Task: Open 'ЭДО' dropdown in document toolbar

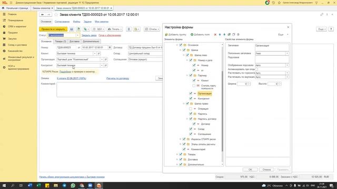Action: pos(98,29)
